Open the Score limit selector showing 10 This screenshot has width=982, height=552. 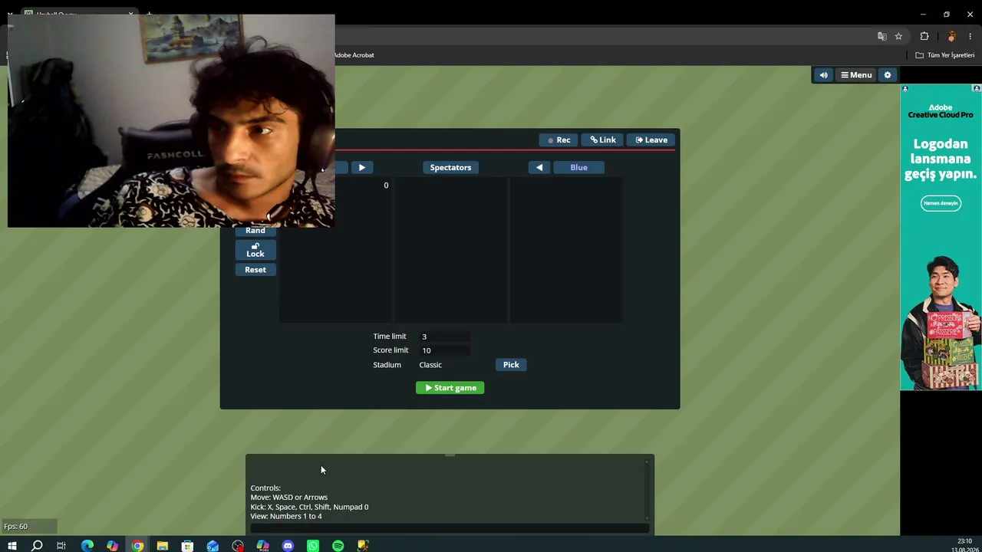tap(444, 350)
